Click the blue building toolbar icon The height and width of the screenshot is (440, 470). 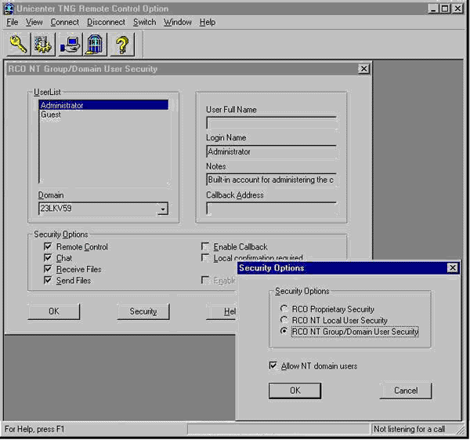95,44
